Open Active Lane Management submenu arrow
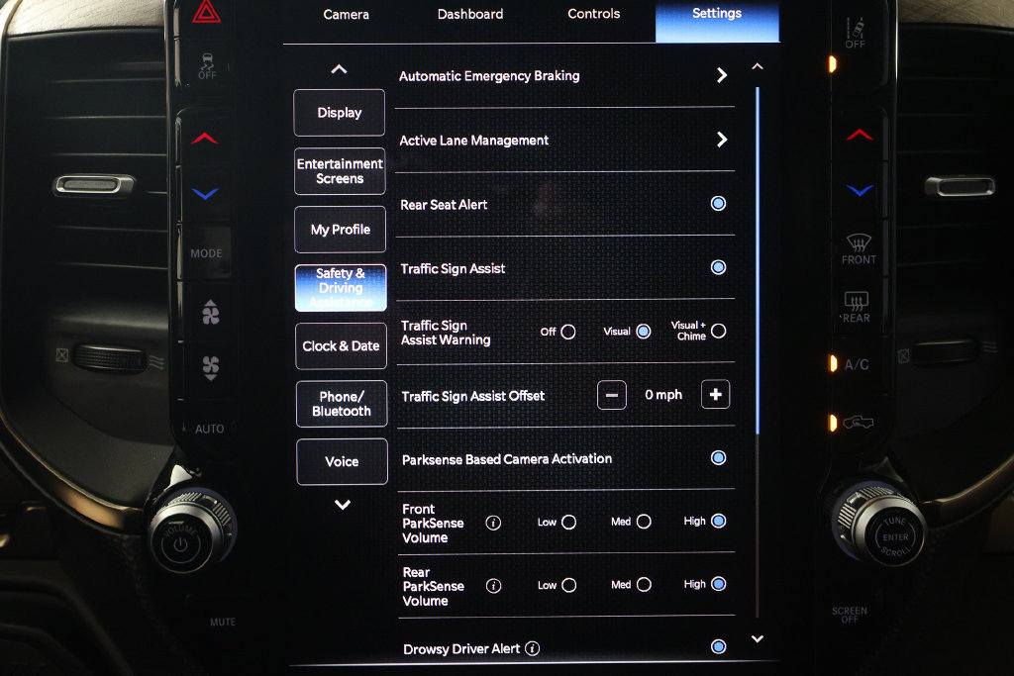Viewport: 1014px width, 676px height. (x=722, y=140)
